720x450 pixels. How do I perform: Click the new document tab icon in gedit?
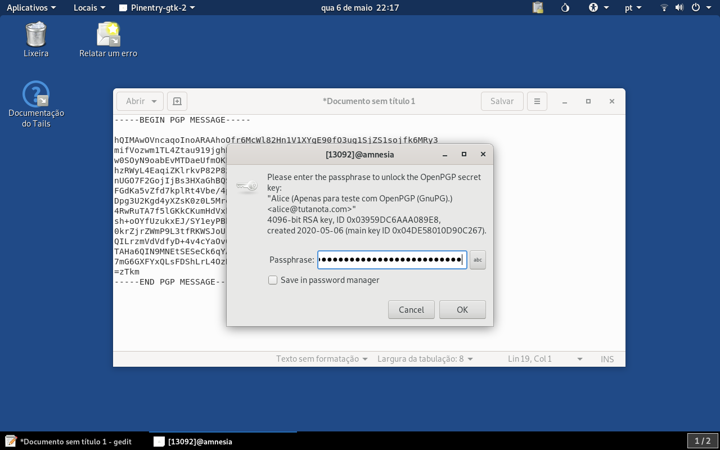pyautogui.click(x=177, y=101)
